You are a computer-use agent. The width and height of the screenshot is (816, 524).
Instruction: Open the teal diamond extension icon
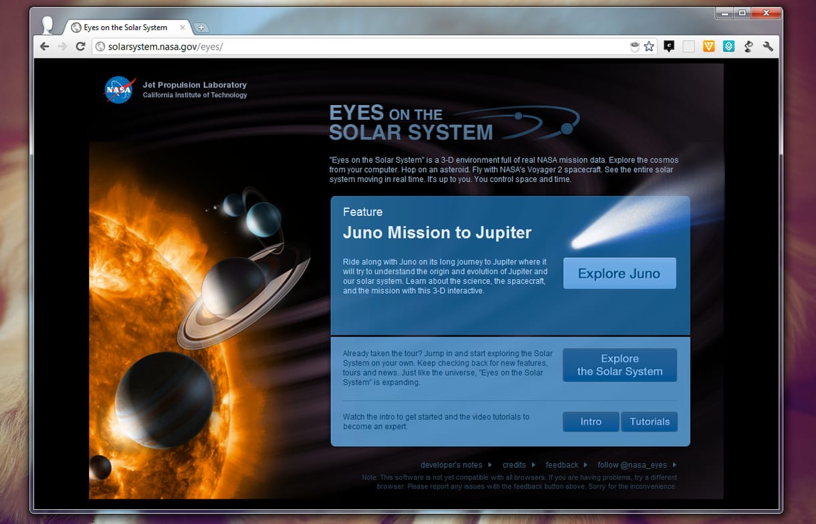click(728, 46)
